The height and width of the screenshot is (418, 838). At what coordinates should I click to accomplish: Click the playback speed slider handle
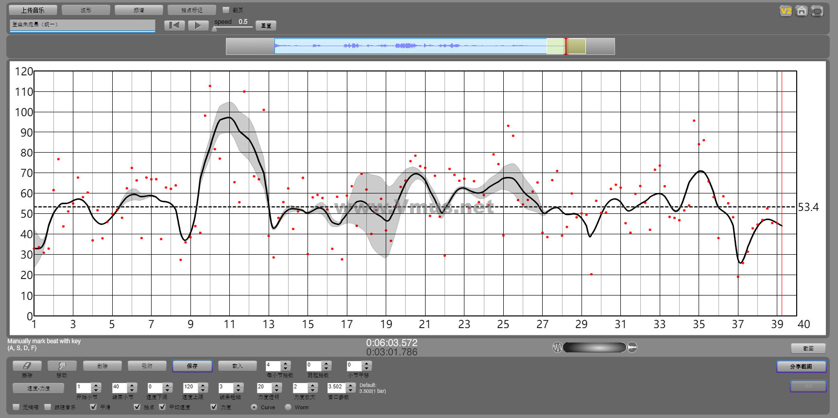214,28
